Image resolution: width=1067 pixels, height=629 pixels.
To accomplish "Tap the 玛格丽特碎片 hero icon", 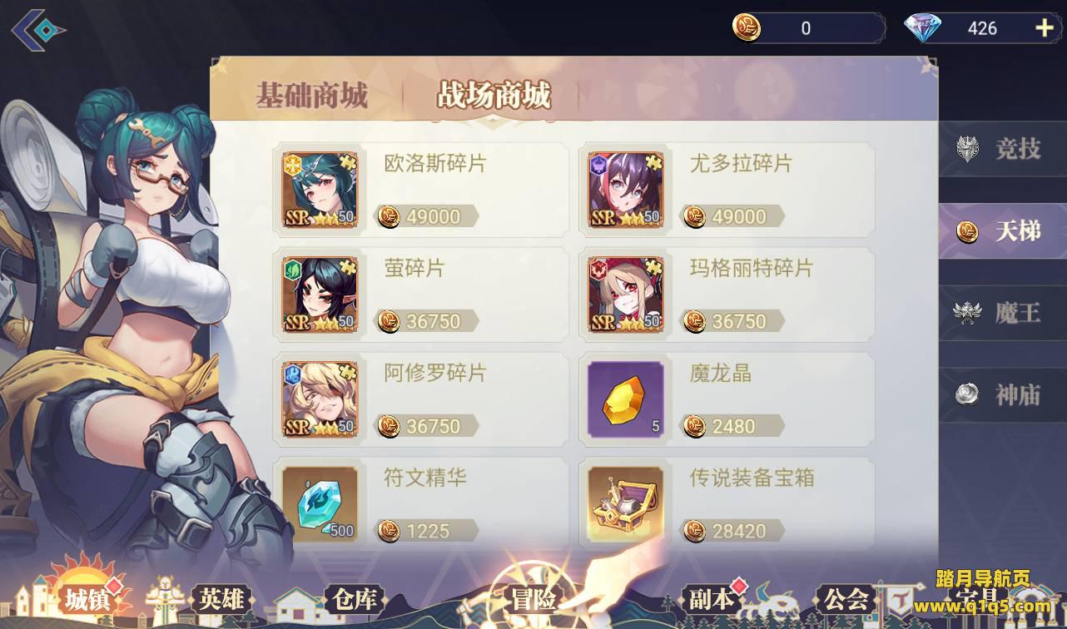I will [626, 295].
